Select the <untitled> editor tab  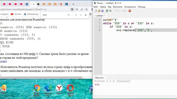click(x=100, y=16)
